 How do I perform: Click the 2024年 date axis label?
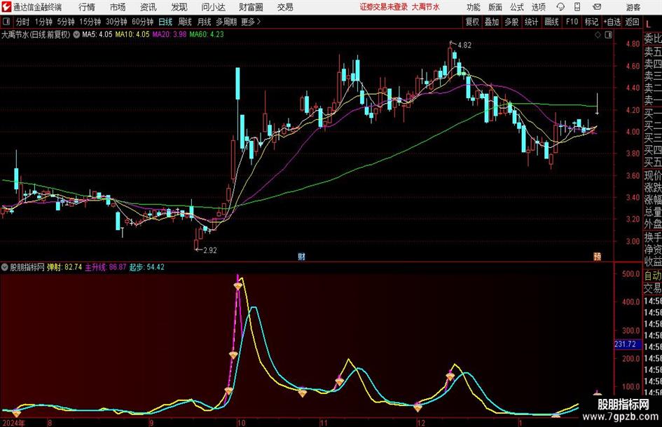tap(13, 423)
